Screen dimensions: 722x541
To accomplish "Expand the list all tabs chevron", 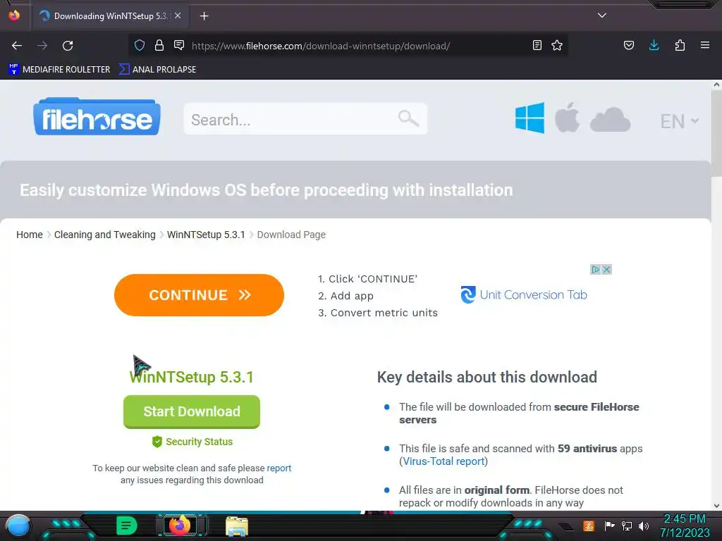I will tap(602, 15).
